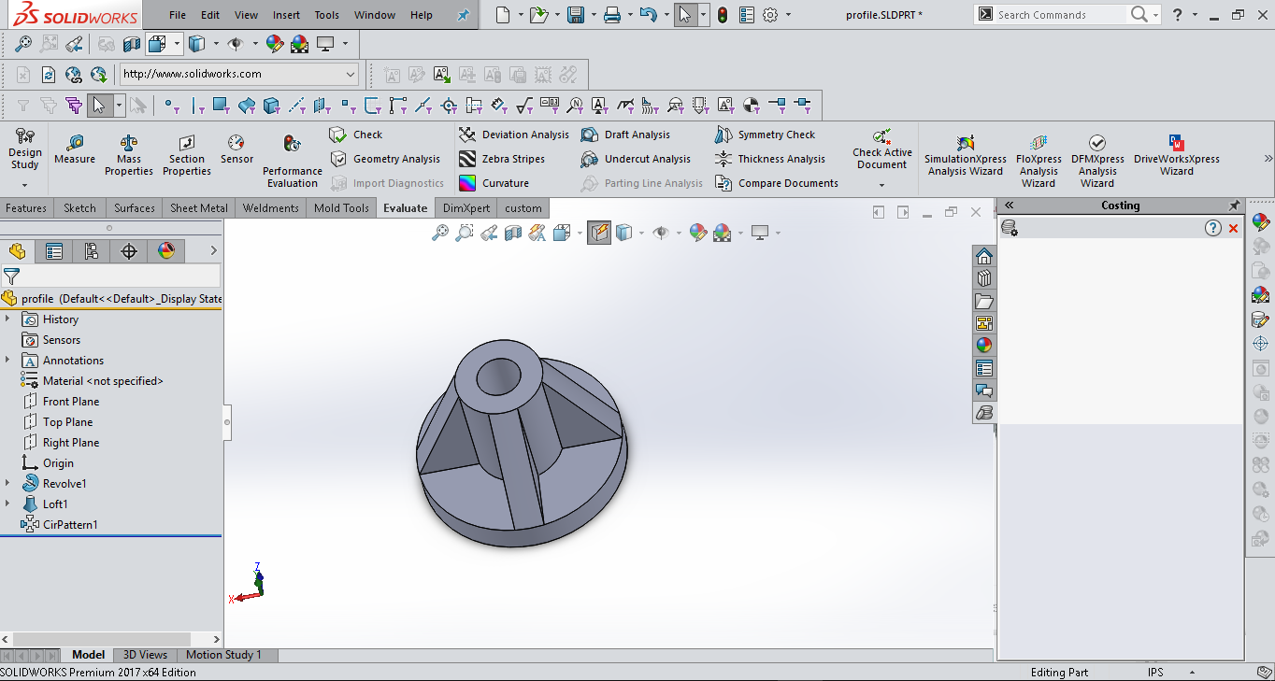The image size is (1275, 681).
Task: Close the Costing panel with red X
Action: point(1234,228)
